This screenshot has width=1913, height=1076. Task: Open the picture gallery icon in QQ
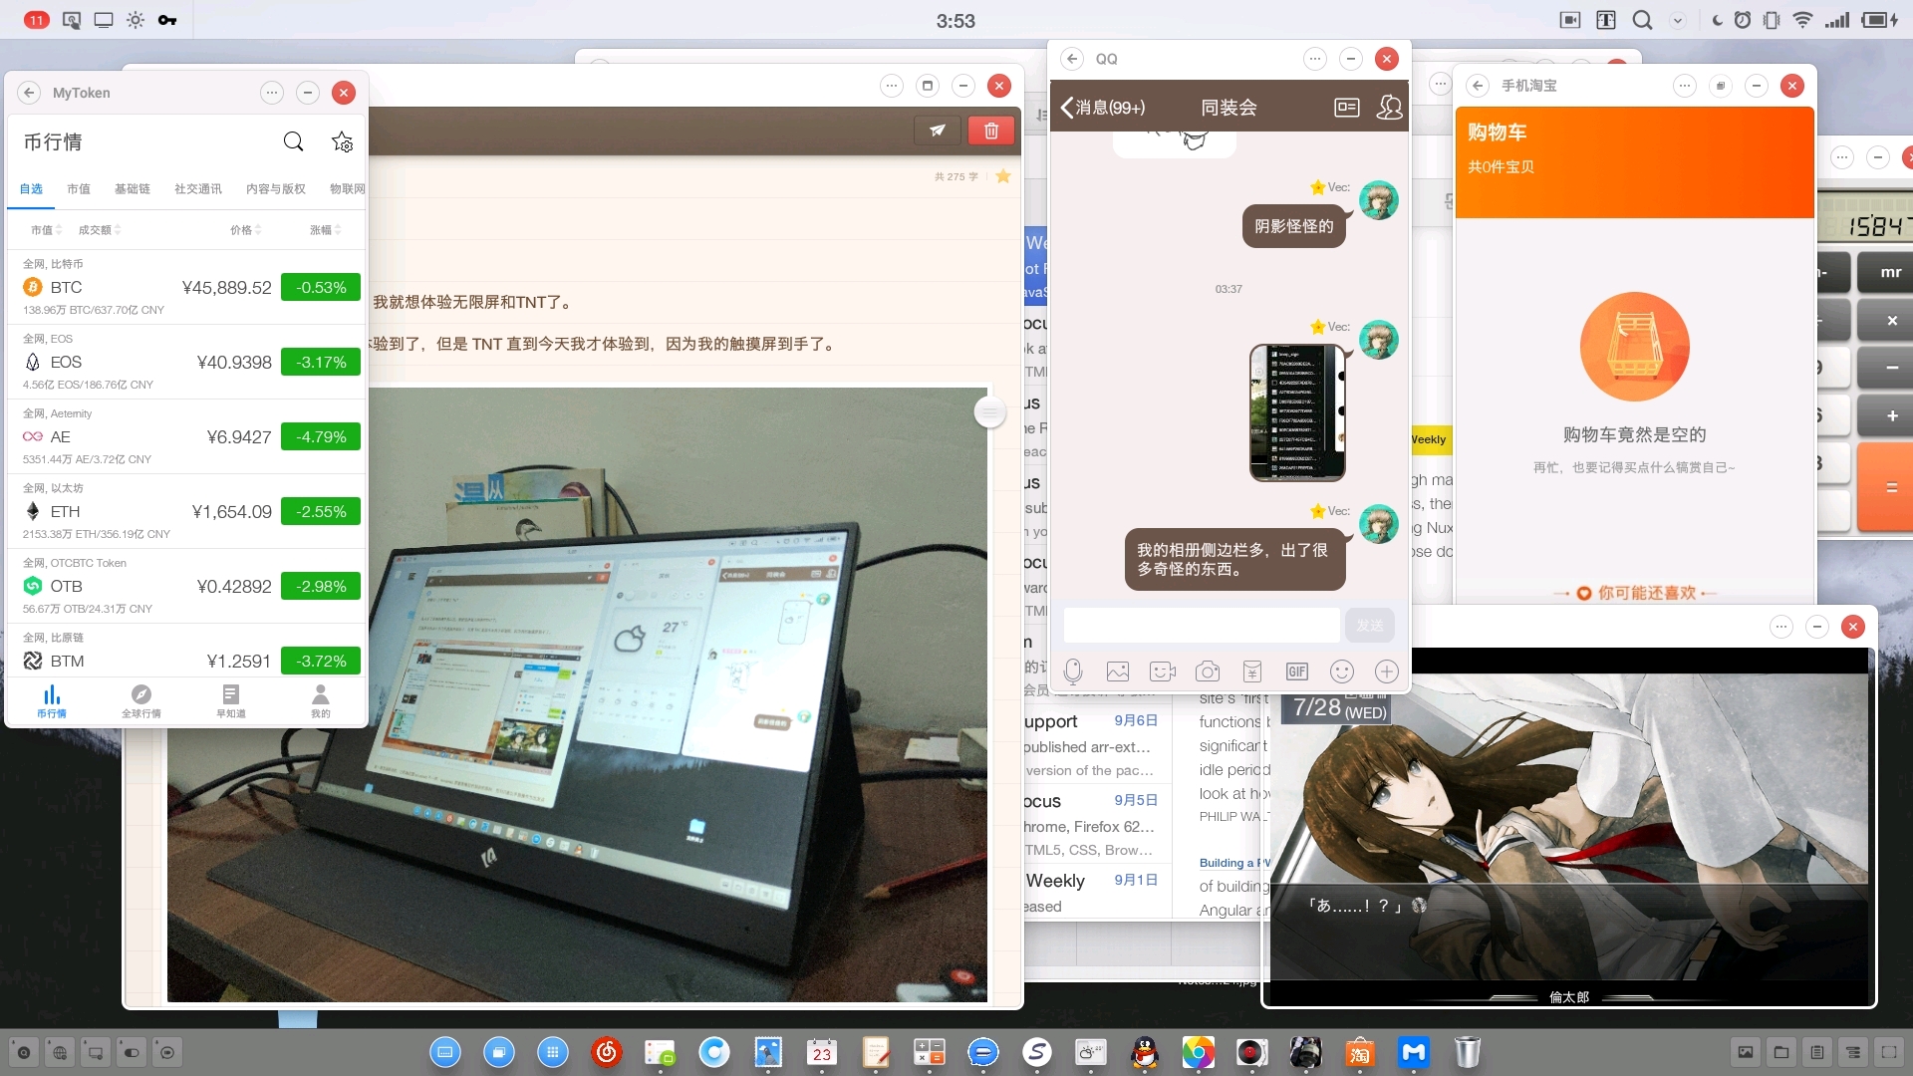tap(1118, 672)
